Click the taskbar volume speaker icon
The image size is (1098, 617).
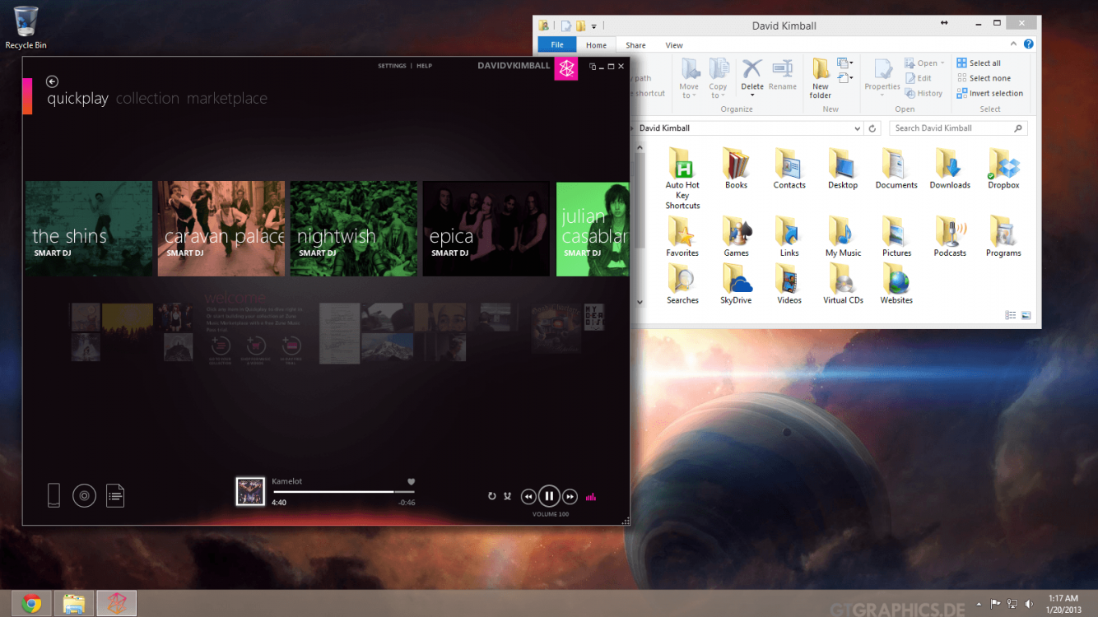pos(1030,604)
